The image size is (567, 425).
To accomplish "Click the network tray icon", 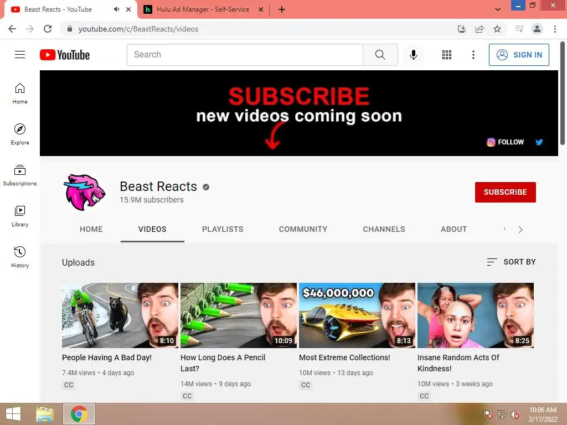I will (x=502, y=414).
